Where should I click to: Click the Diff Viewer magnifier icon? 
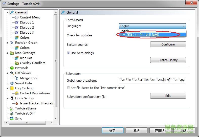(12, 73)
